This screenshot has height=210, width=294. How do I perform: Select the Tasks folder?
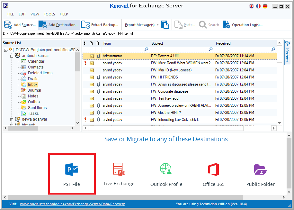click(33, 114)
